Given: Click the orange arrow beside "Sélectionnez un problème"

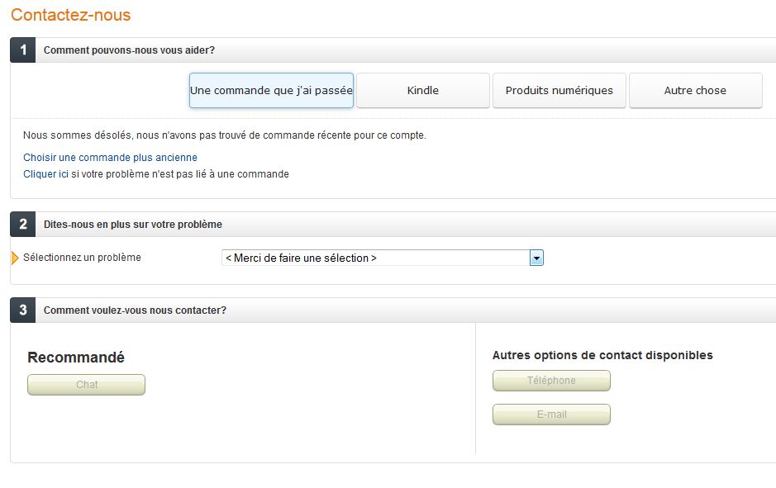Looking at the screenshot, I should [14, 257].
